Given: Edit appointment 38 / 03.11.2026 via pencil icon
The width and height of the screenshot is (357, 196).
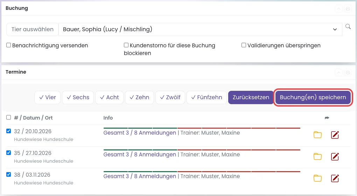Looking at the screenshot, I should pyautogui.click(x=335, y=178).
